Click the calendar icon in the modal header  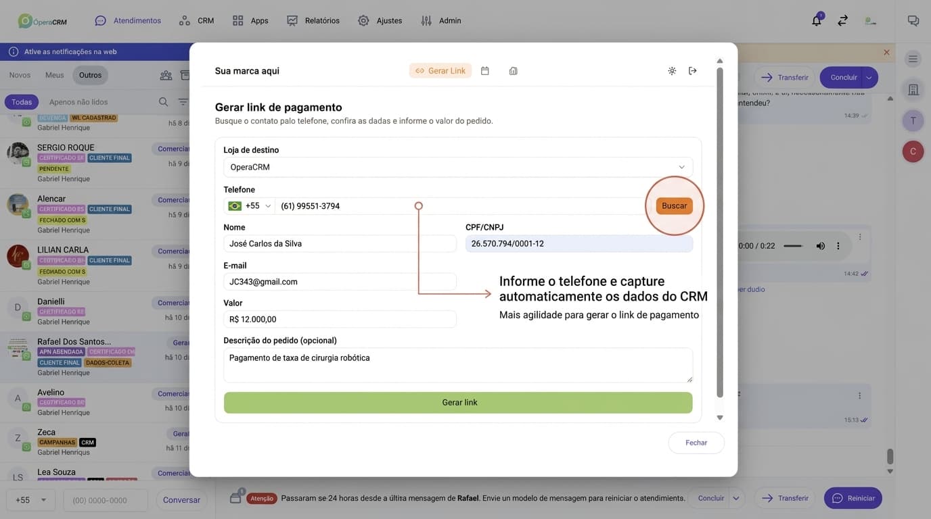tap(484, 71)
